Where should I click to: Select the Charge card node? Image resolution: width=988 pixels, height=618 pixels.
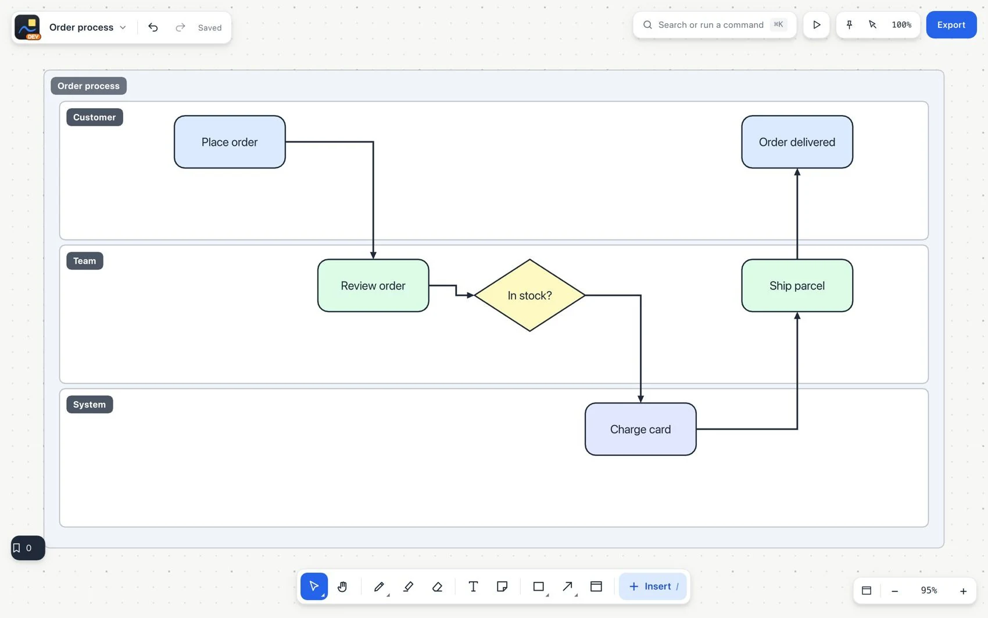[640, 429]
